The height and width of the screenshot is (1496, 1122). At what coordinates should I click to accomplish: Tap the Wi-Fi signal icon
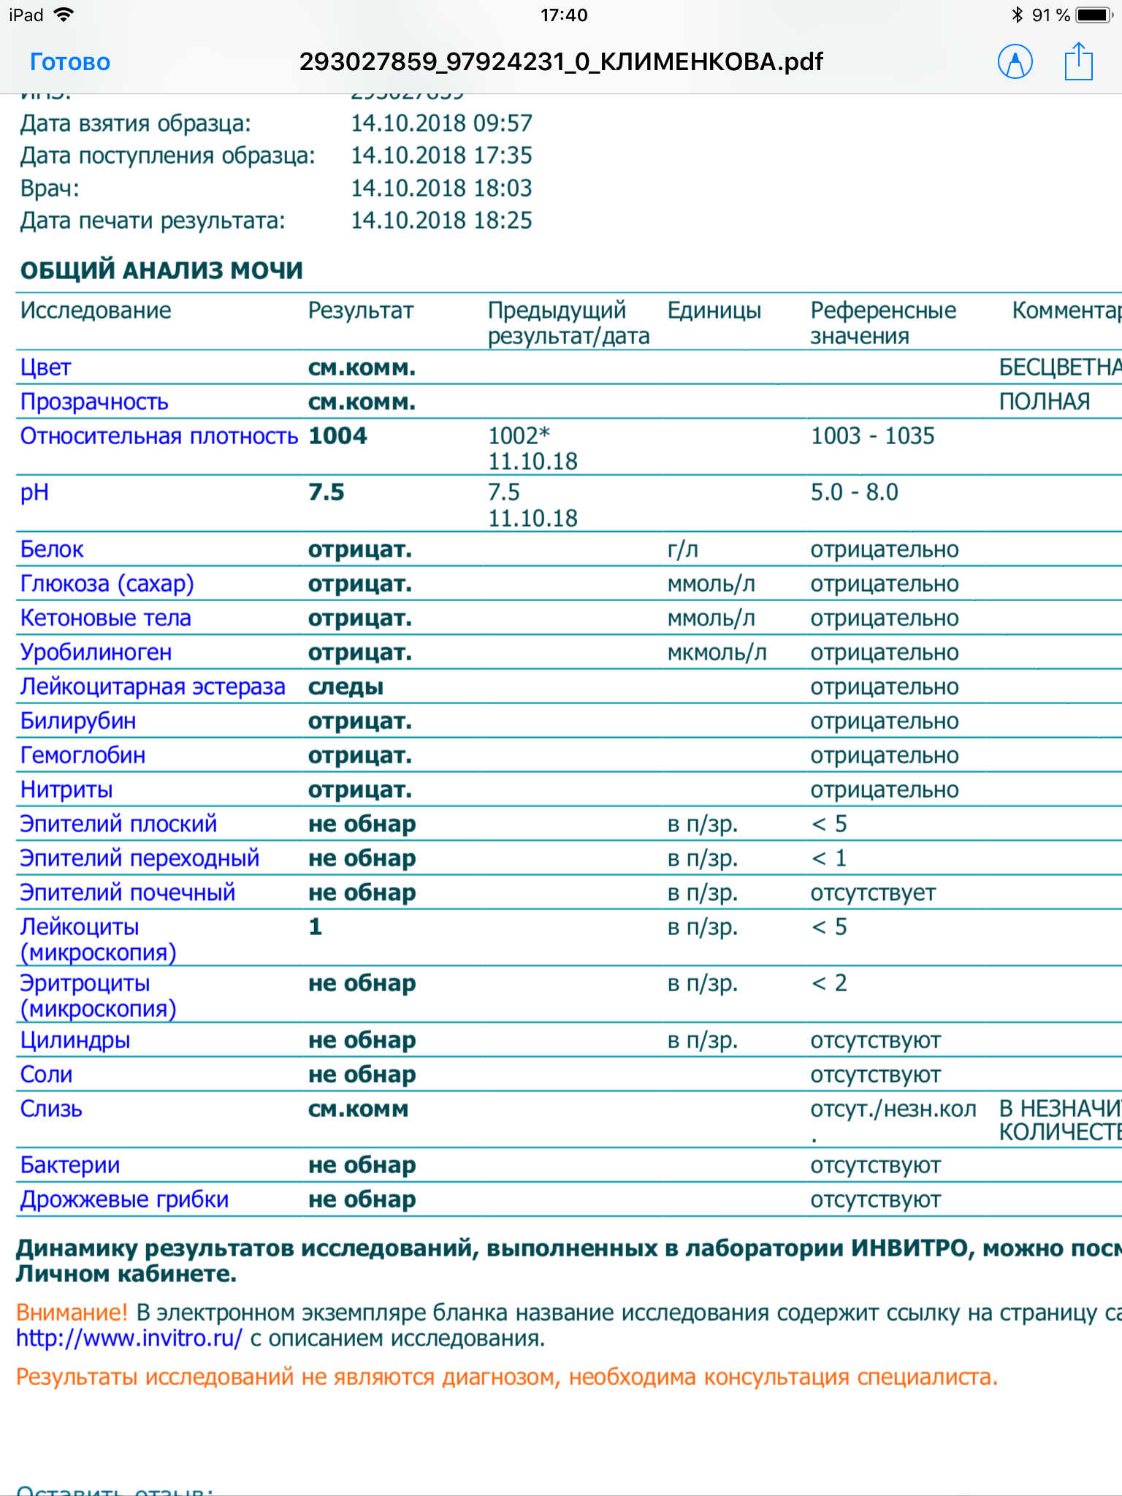click(64, 15)
